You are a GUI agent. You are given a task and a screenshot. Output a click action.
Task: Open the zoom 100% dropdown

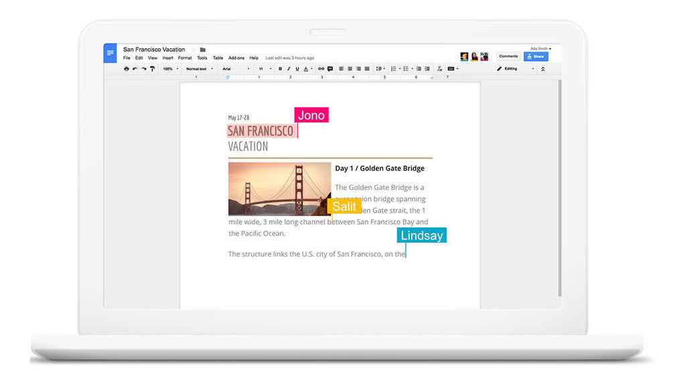coord(170,69)
